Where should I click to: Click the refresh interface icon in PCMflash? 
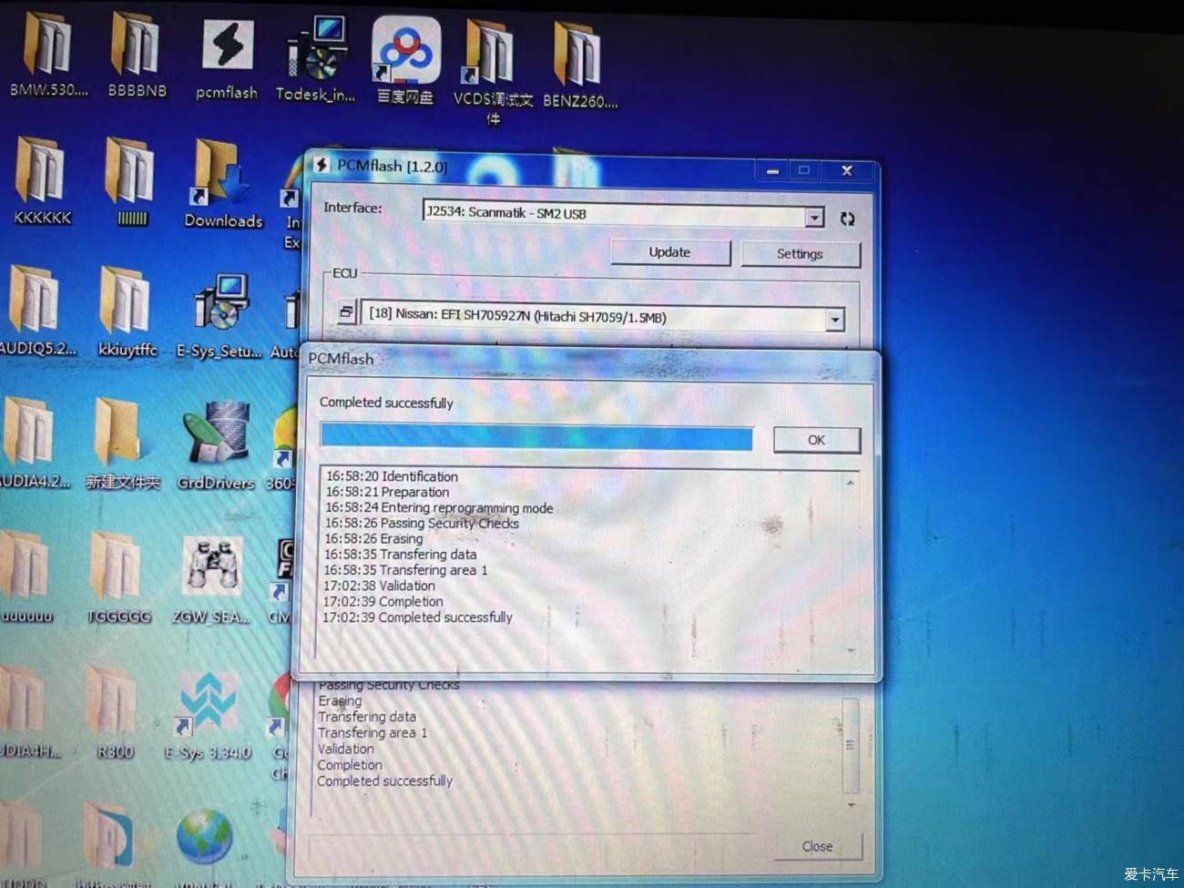pyautogui.click(x=847, y=219)
